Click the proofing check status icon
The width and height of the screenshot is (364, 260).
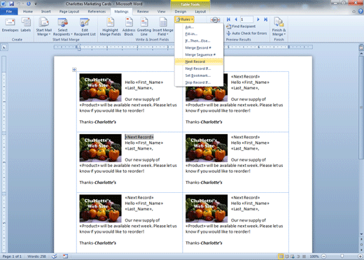[x=54, y=257]
